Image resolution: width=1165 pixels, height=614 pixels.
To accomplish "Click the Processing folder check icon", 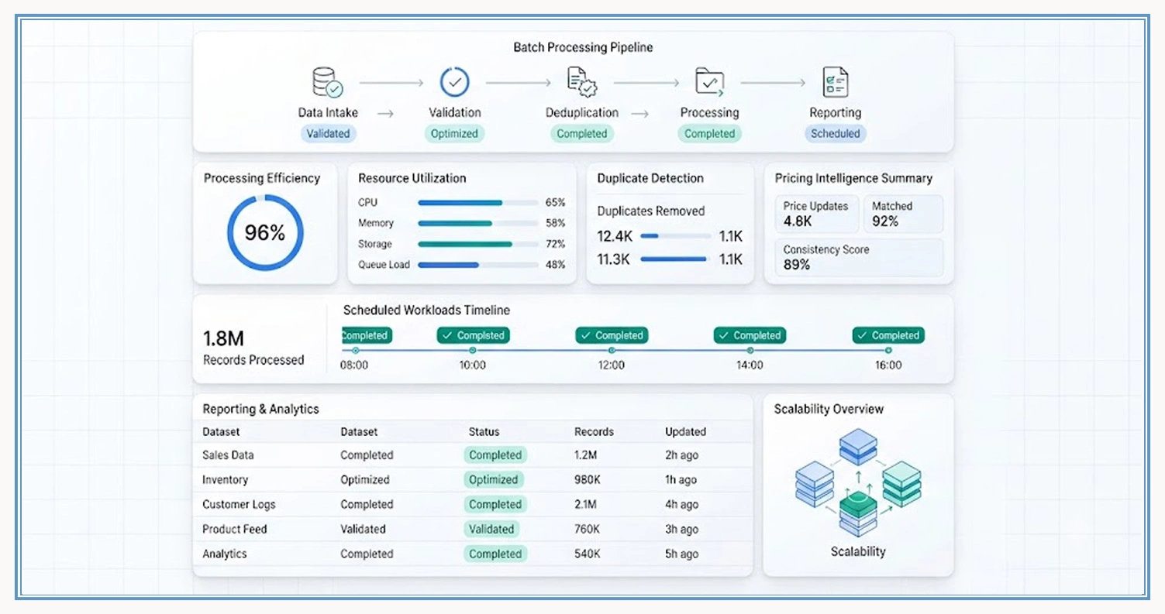I will [x=709, y=82].
